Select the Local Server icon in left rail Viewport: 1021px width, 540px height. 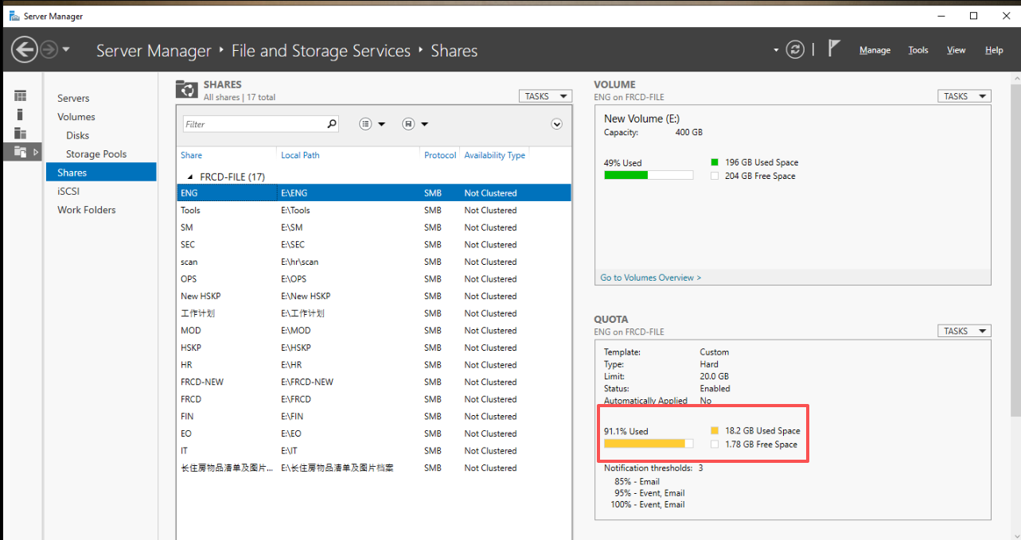[21, 115]
